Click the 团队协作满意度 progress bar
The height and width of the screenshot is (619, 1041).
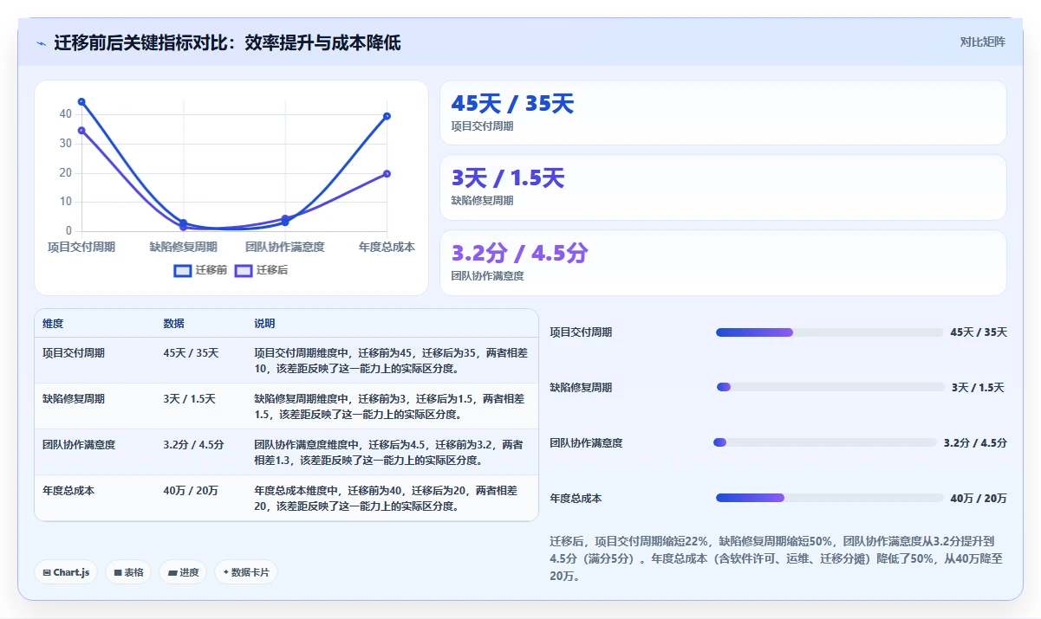pos(825,442)
